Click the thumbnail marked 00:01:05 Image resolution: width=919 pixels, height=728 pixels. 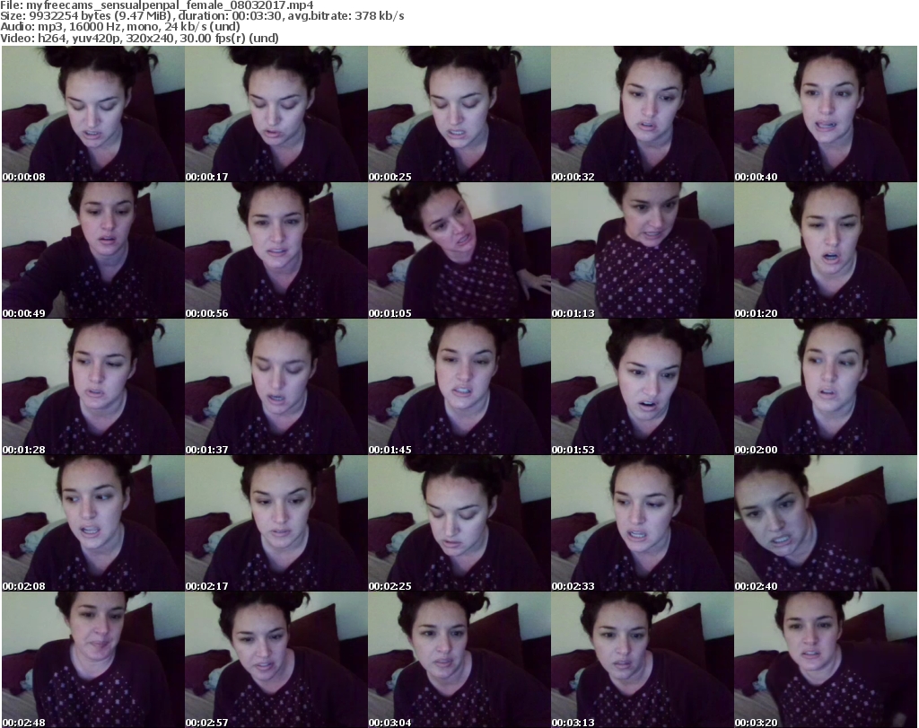459,250
